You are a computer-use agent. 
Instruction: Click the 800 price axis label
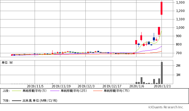(x=179, y=45)
